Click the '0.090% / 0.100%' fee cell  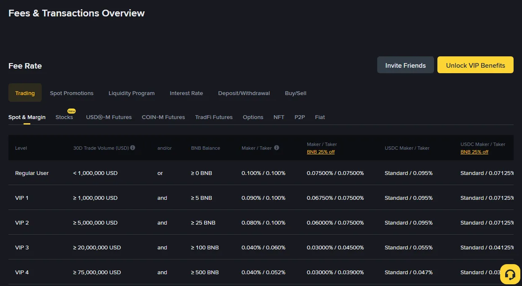coord(264,198)
